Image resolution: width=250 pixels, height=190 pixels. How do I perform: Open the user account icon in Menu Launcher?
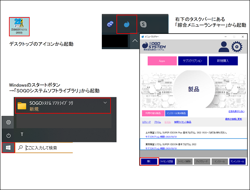coord(224,47)
